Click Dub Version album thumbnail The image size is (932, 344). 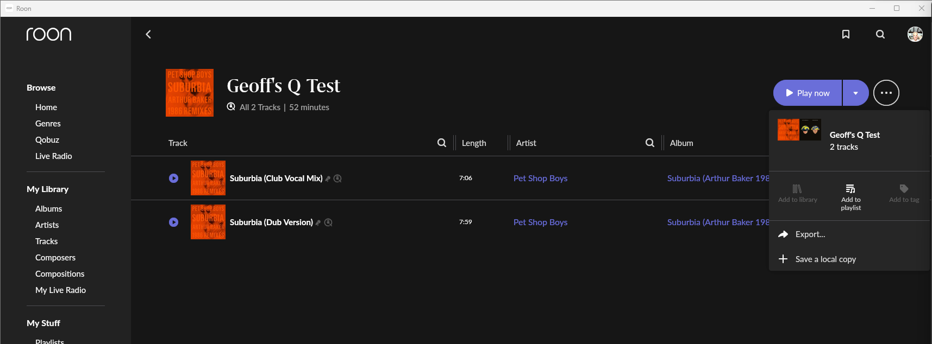click(x=208, y=222)
